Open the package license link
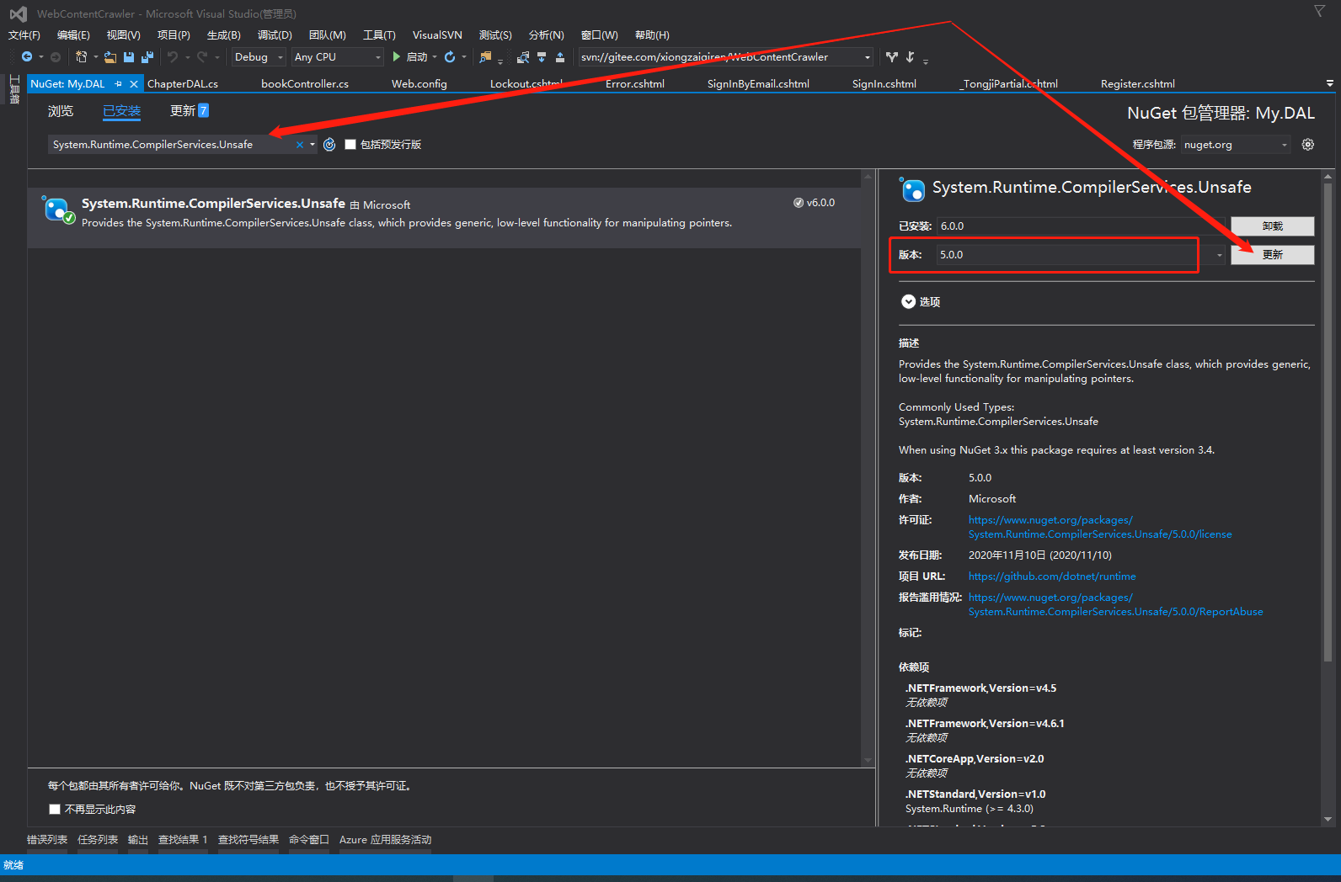The image size is (1341, 882). (1100, 527)
